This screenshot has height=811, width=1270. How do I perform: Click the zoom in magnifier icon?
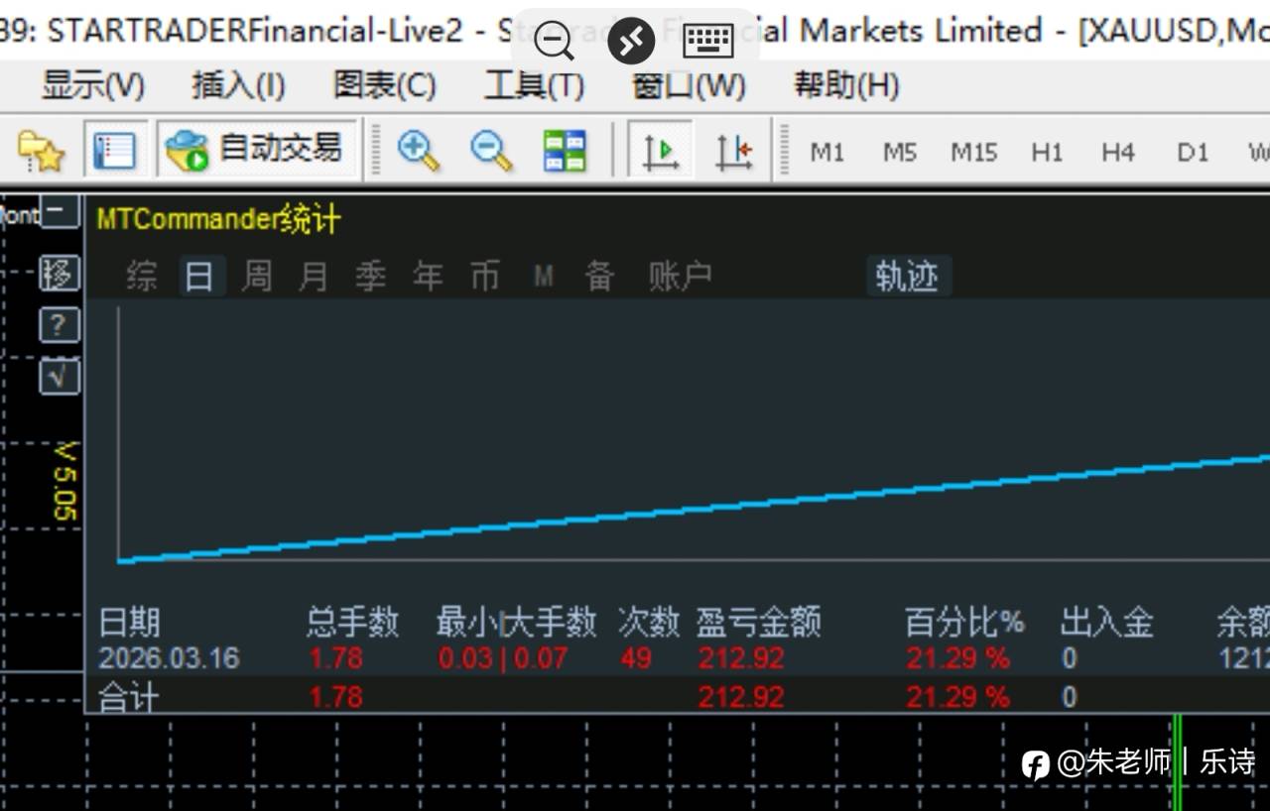click(x=419, y=151)
